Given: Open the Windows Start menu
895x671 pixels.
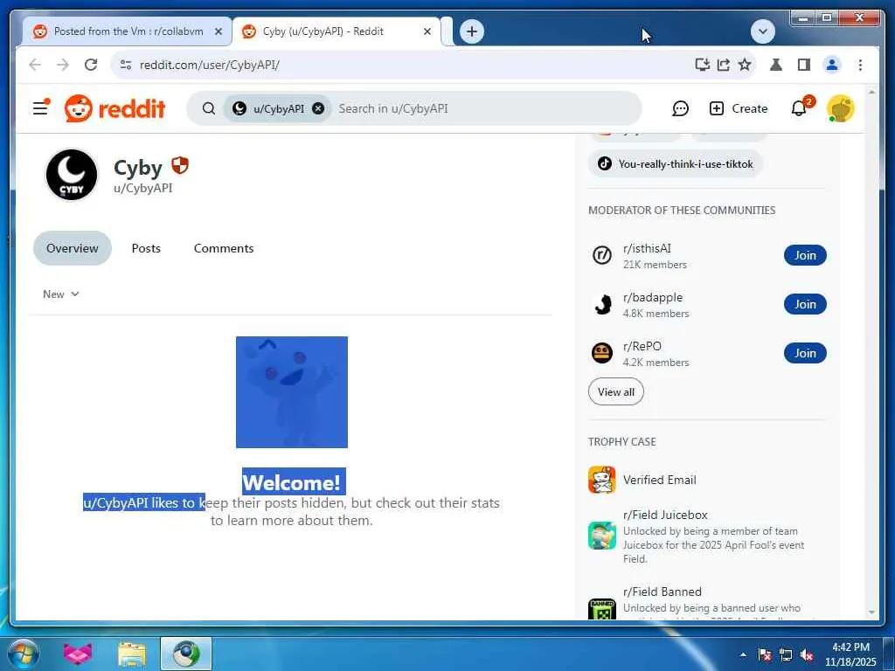Looking at the screenshot, I should (x=23, y=654).
